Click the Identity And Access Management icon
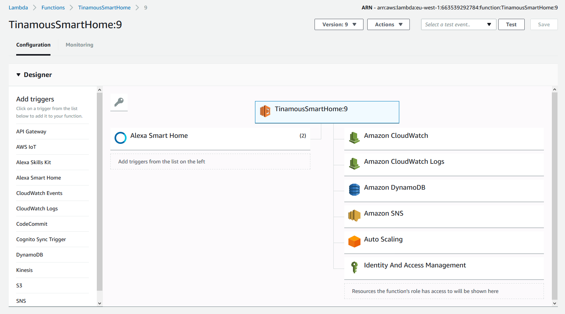The width and height of the screenshot is (565, 314). tap(354, 267)
